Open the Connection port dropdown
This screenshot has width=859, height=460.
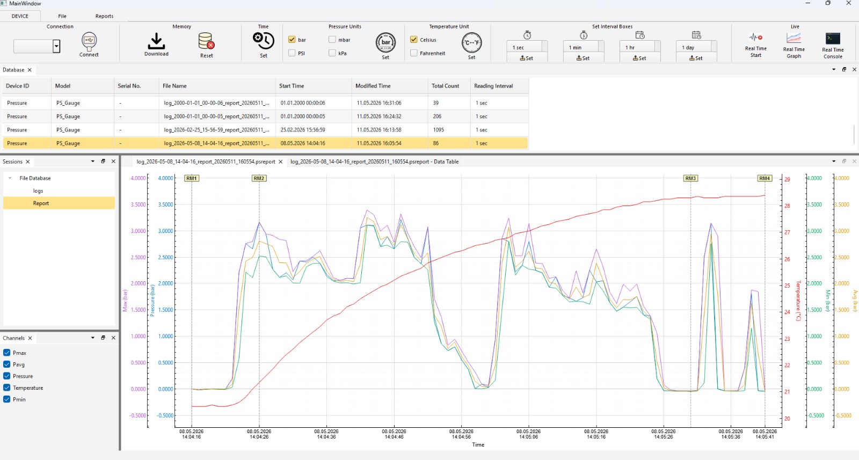point(56,46)
